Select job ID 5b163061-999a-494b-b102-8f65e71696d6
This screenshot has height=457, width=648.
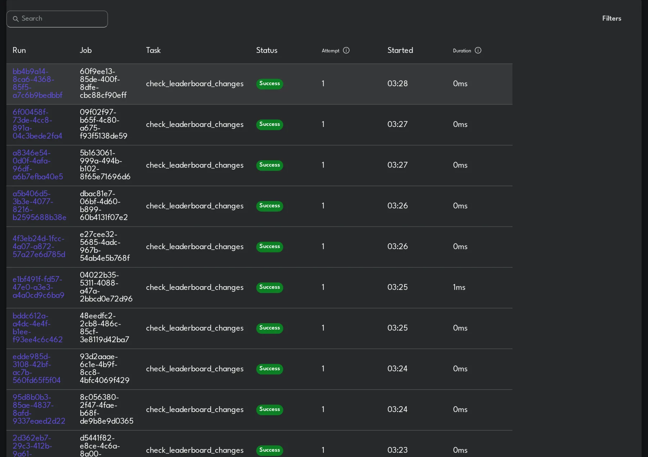coord(105,165)
